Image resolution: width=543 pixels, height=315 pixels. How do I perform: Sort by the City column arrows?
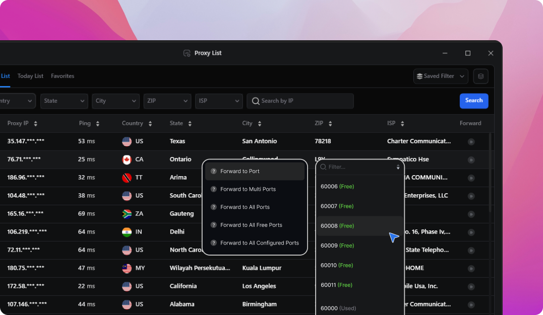click(259, 123)
